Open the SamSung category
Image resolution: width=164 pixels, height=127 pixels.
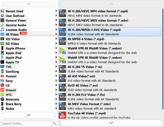point(29,71)
